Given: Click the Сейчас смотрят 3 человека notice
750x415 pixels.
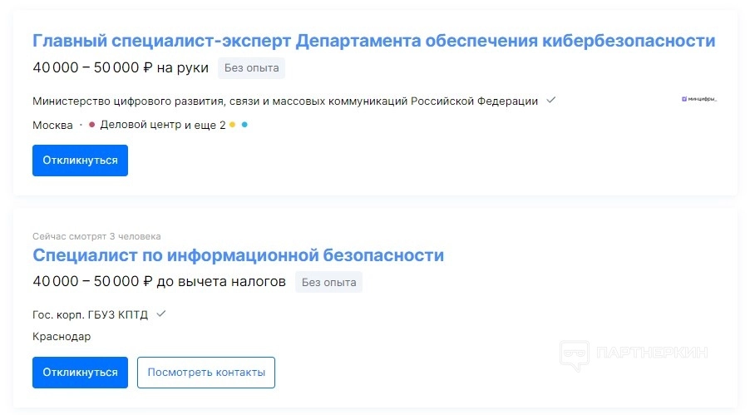Looking at the screenshot, I should [96, 236].
